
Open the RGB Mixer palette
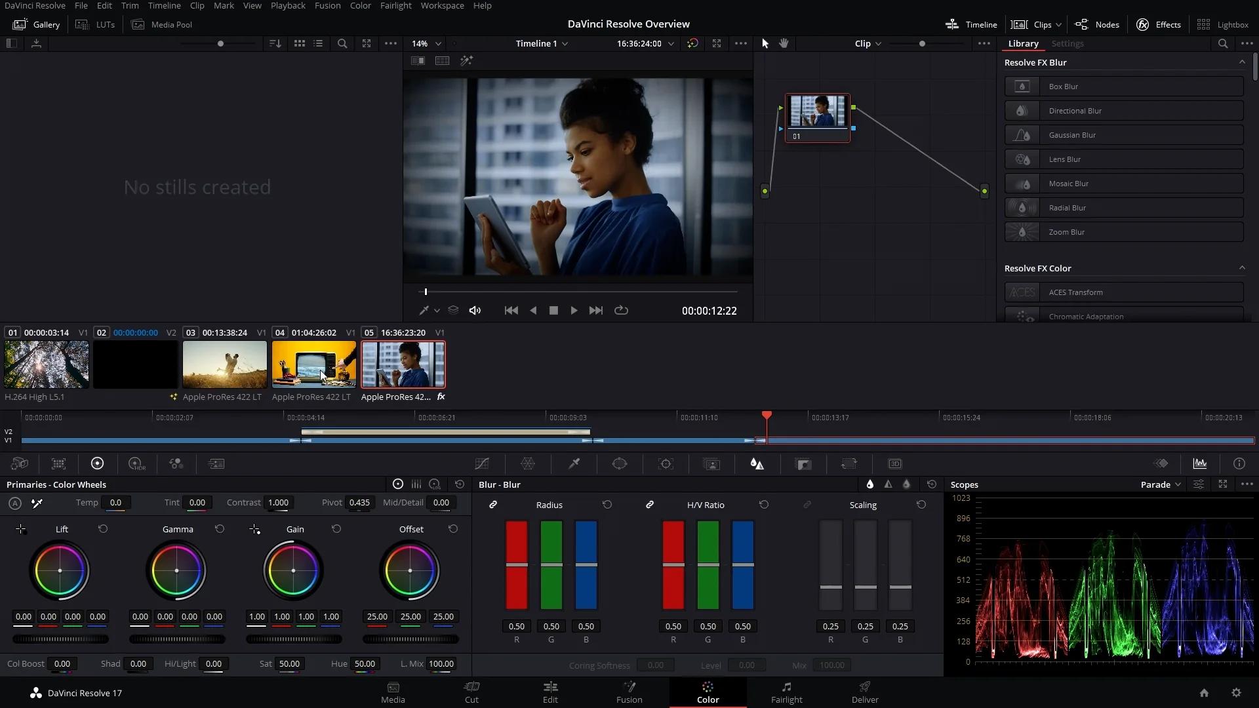point(176,464)
